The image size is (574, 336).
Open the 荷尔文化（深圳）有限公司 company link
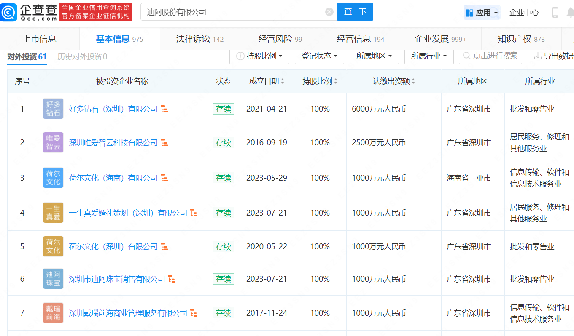click(113, 247)
